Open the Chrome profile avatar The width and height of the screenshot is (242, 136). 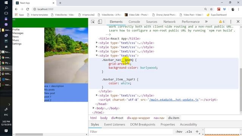pos(233,9)
